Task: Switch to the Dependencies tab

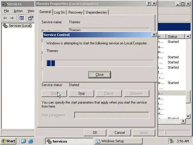Action: (x=96, y=12)
